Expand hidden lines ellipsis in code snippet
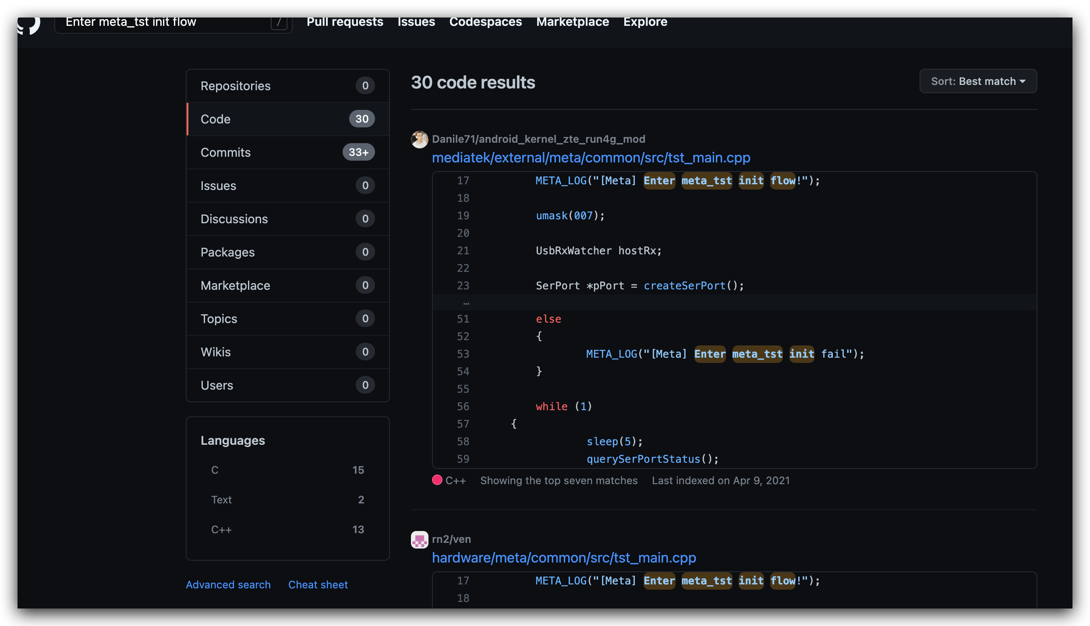The width and height of the screenshot is (1090, 626). [x=466, y=302]
